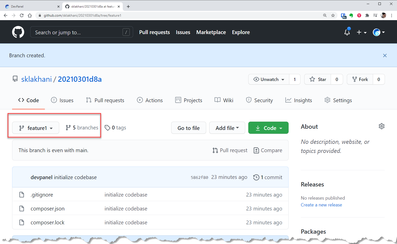Viewport: 397px width, 244px height.
Task: Open the browser extensions puzzle icon
Action: click(367, 15)
